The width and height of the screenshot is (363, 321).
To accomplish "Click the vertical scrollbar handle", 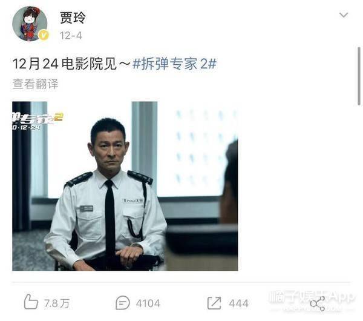I will point(359,76).
